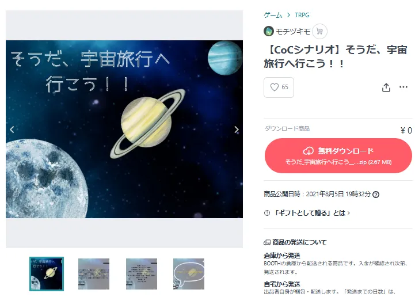This screenshot has width=415, height=297.
Task: Open the share icon
Action: 386,87
